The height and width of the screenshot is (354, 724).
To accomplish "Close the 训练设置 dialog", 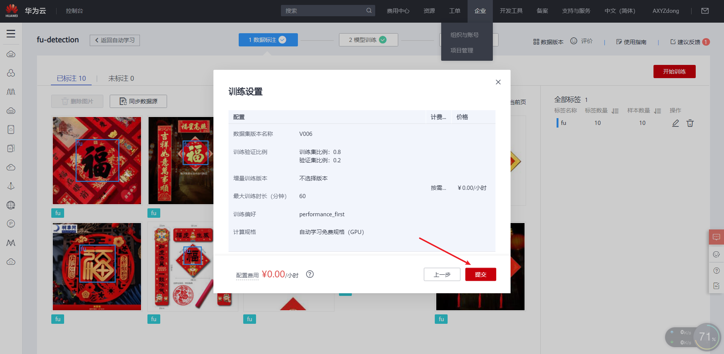I will tap(498, 82).
